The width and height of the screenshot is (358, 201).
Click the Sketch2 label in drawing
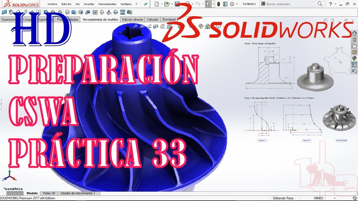pos(307,140)
